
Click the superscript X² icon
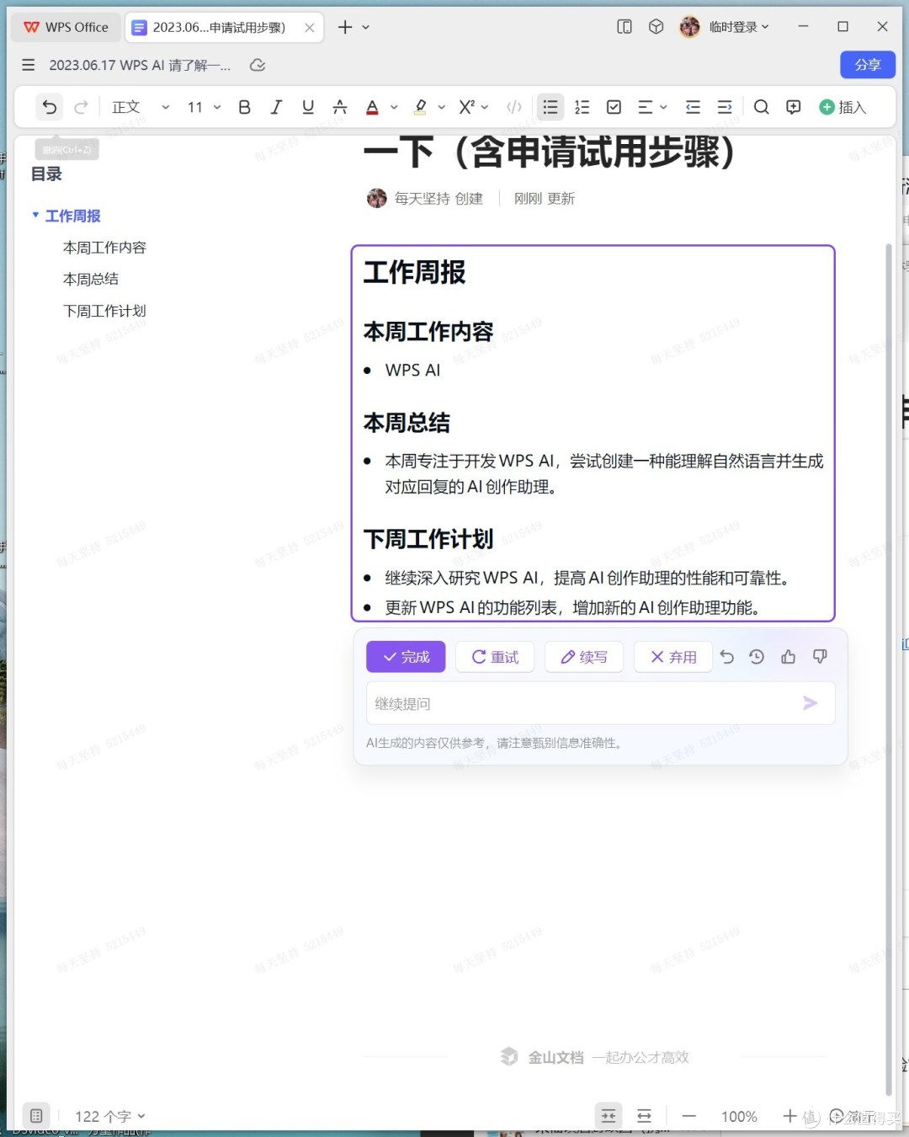pyautogui.click(x=466, y=107)
